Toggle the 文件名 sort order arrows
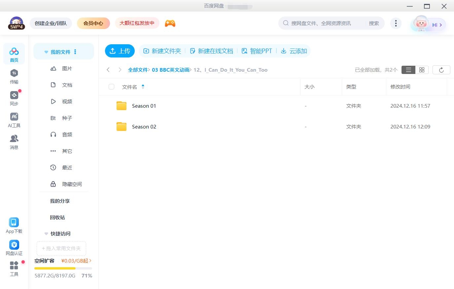The height and width of the screenshot is (289, 454). click(143, 87)
